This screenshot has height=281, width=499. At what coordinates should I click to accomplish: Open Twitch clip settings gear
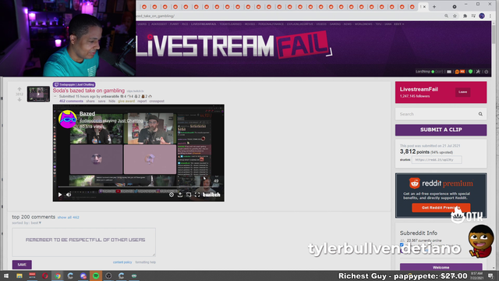tap(172, 194)
